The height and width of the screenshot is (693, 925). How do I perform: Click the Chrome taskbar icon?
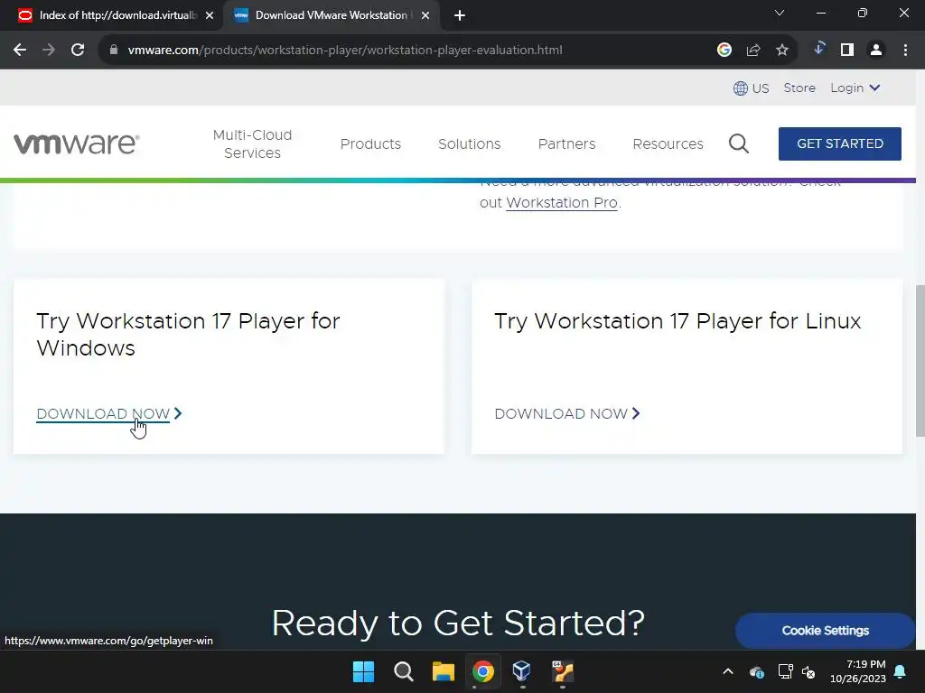click(x=482, y=671)
